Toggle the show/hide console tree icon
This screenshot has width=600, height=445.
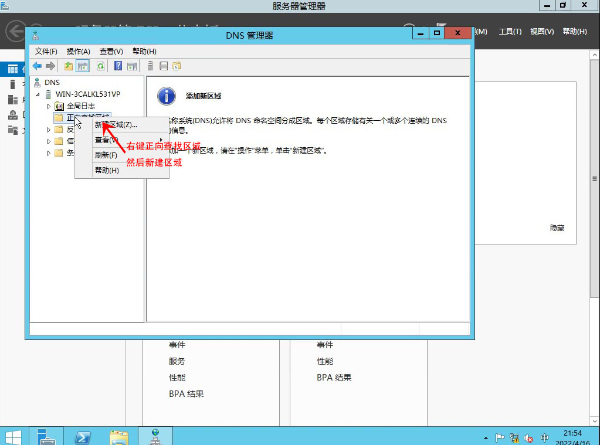pos(83,66)
